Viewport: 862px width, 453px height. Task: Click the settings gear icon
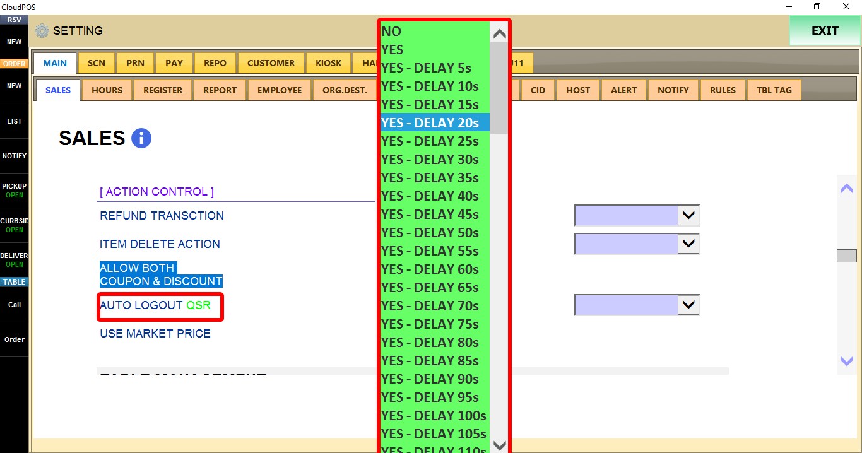[x=42, y=31]
